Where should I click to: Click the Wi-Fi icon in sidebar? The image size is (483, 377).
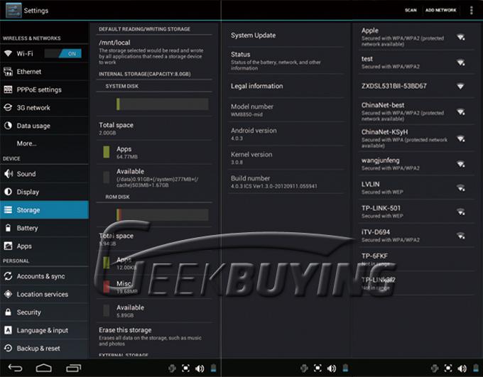coord(8,53)
